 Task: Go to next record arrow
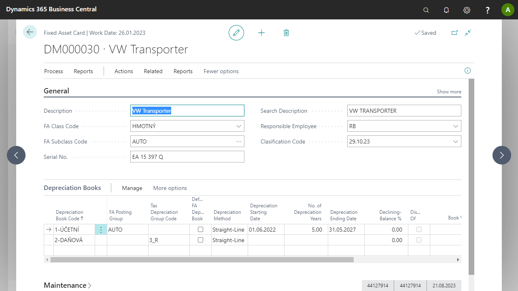point(501,155)
